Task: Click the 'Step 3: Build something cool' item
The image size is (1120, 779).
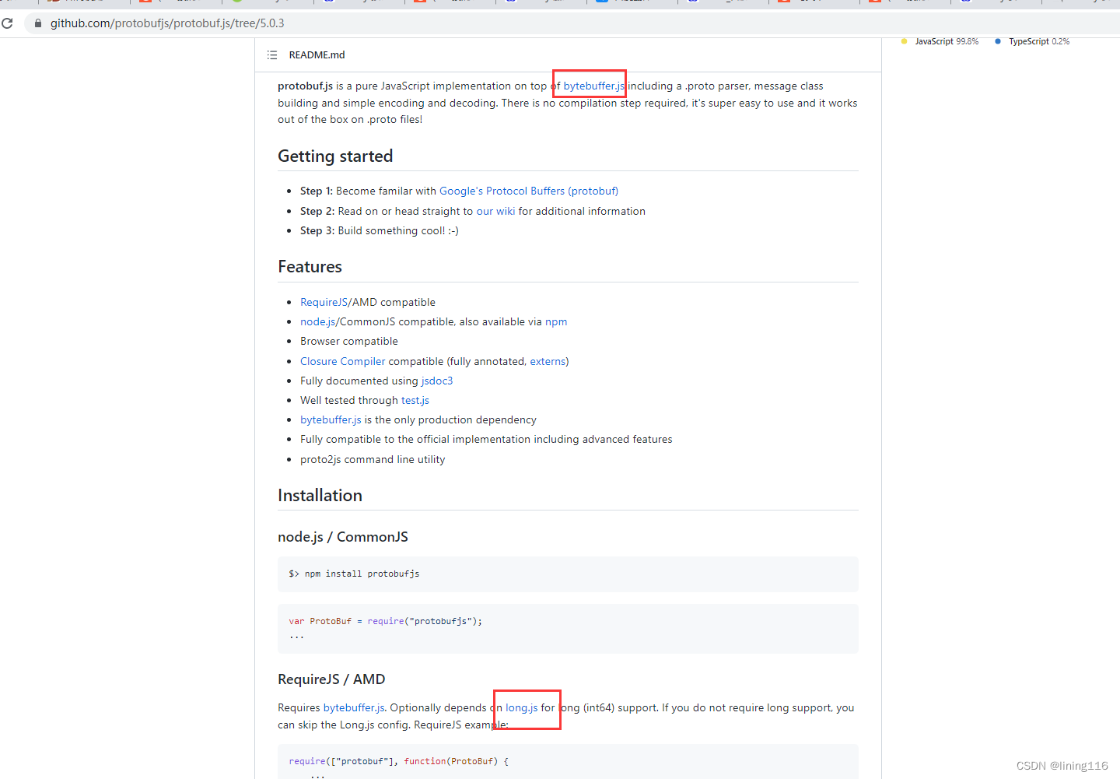Action: tap(380, 231)
